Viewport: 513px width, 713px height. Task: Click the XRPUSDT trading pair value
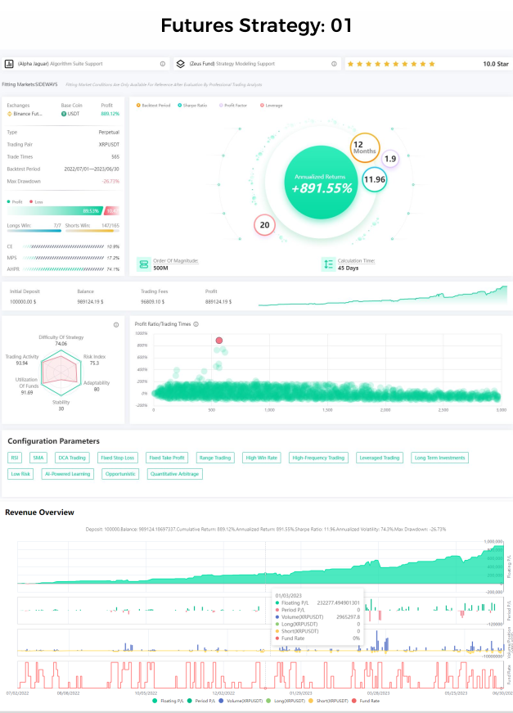pos(109,145)
